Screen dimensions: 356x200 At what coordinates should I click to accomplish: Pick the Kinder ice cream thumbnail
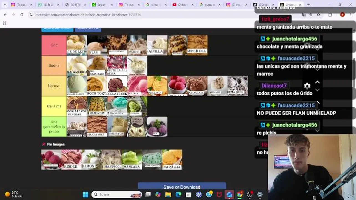tap(71, 159)
